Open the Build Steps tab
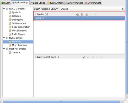The image size is (128, 103). tap(38, 3)
